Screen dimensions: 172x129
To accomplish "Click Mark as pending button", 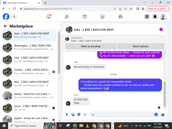I will [91, 46].
